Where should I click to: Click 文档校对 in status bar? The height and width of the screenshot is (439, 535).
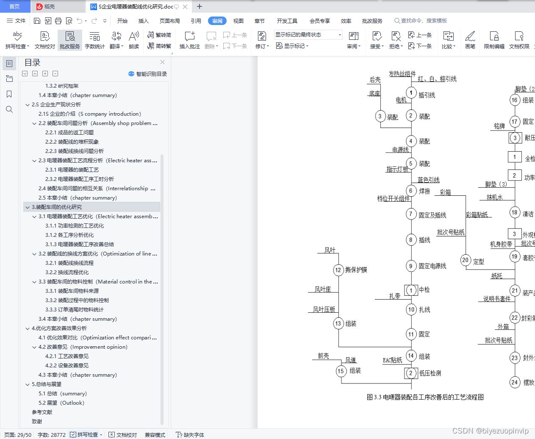123,435
